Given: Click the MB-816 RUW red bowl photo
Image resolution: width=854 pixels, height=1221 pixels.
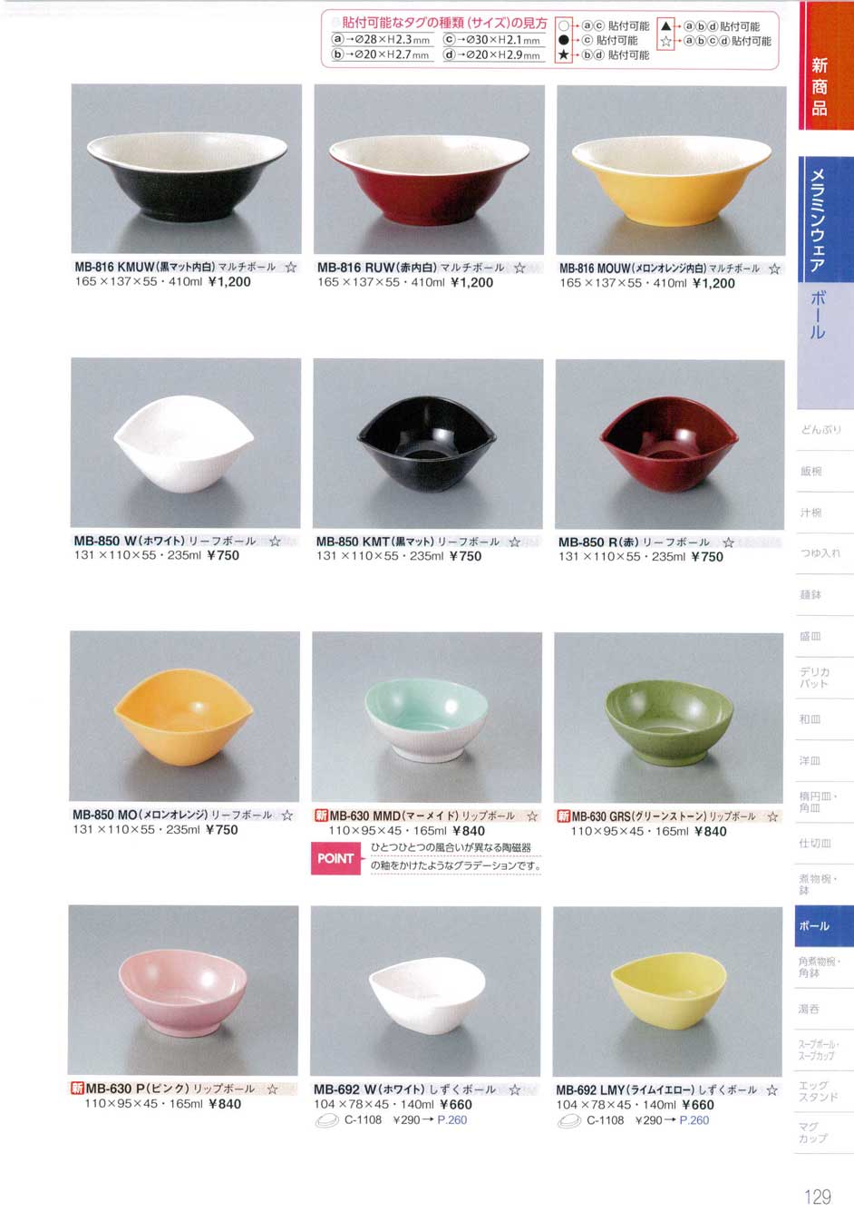Looking at the screenshot, I should [429, 170].
